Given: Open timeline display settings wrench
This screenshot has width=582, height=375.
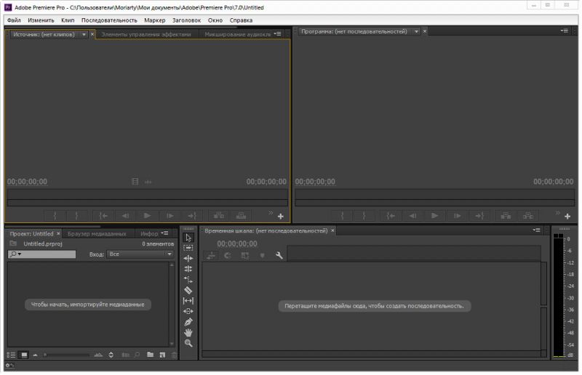Looking at the screenshot, I should point(279,255).
